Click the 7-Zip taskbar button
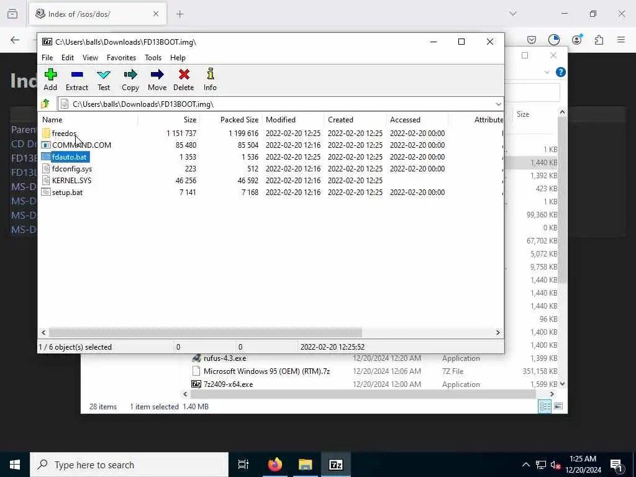Image resolution: width=636 pixels, height=477 pixels. (336, 465)
